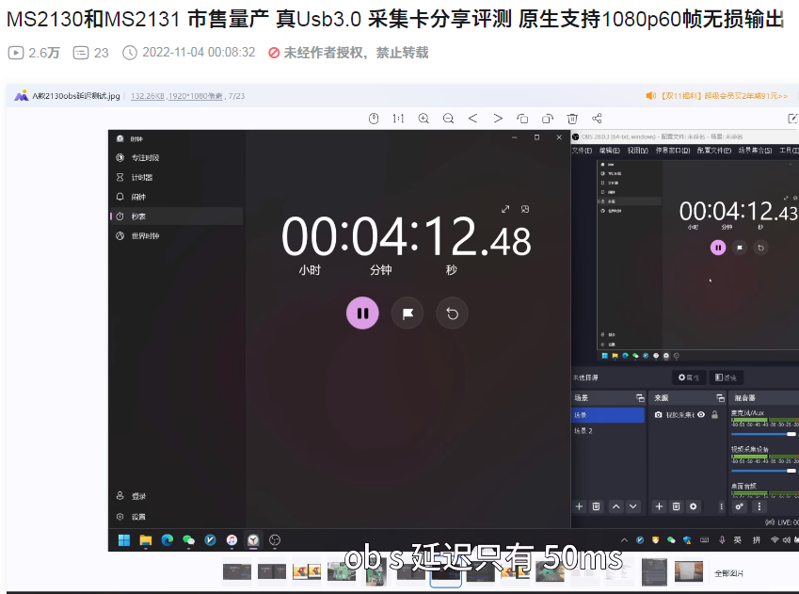Record a lap using the flag icon
The height and width of the screenshot is (594, 799).
[407, 313]
